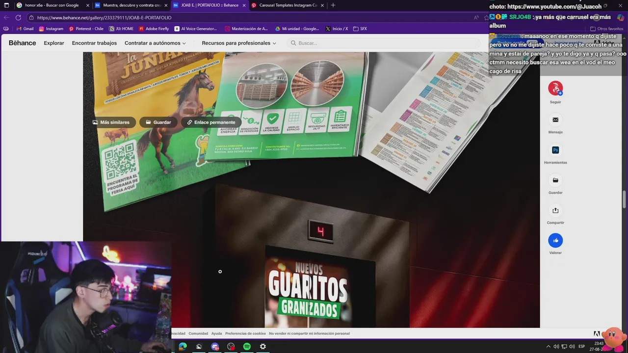Follow the author via Seguir avatar
Screen dimensions: 628x353
point(555,88)
